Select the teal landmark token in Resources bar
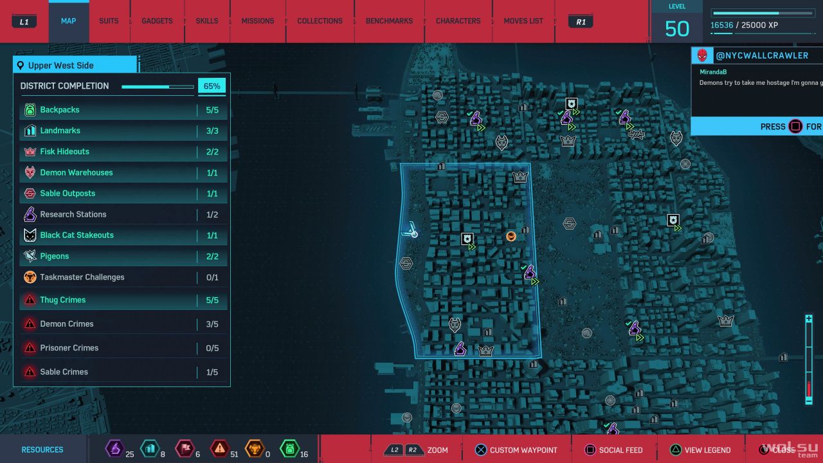 tap(149, 448)
